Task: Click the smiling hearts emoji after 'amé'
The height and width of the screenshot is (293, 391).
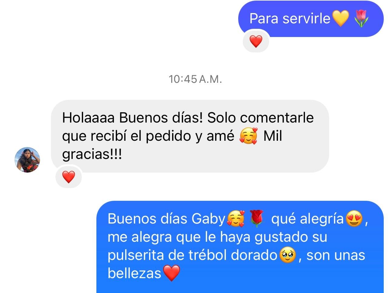Action: (248, 136)
